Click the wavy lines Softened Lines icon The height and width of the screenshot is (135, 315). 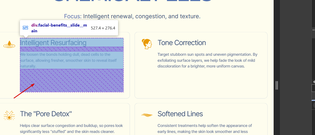[147, 115]
